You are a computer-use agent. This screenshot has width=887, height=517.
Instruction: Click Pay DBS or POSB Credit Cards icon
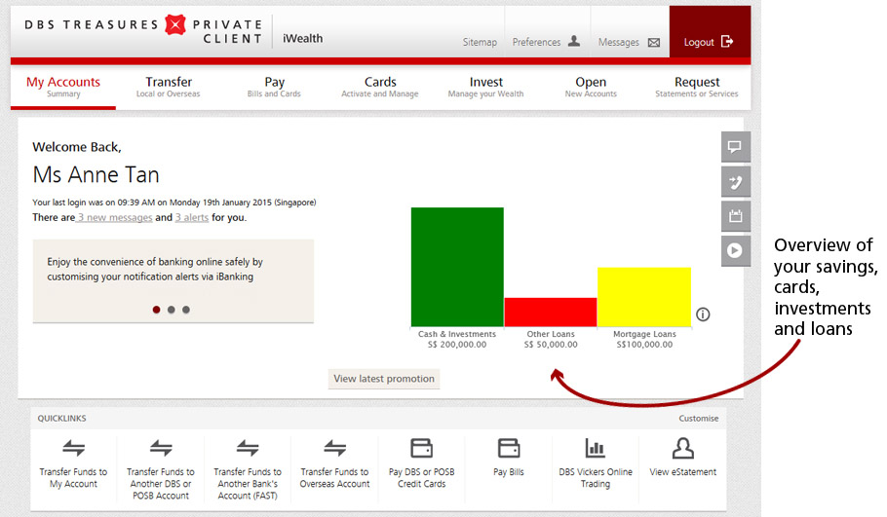click(x=421, y=448)
